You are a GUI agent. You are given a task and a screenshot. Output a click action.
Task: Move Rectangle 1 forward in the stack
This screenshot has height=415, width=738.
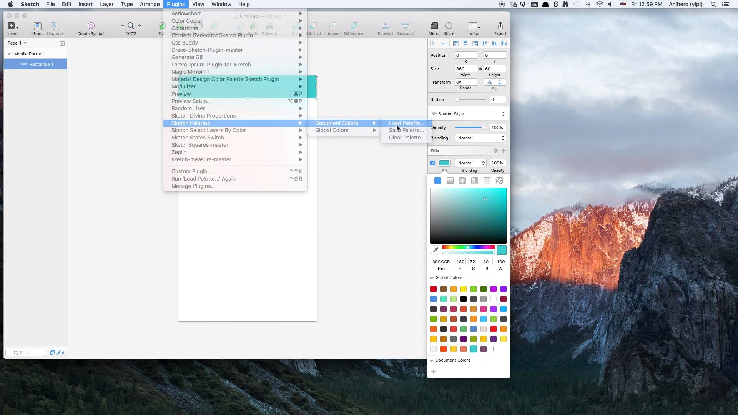[x=385, y=27]
